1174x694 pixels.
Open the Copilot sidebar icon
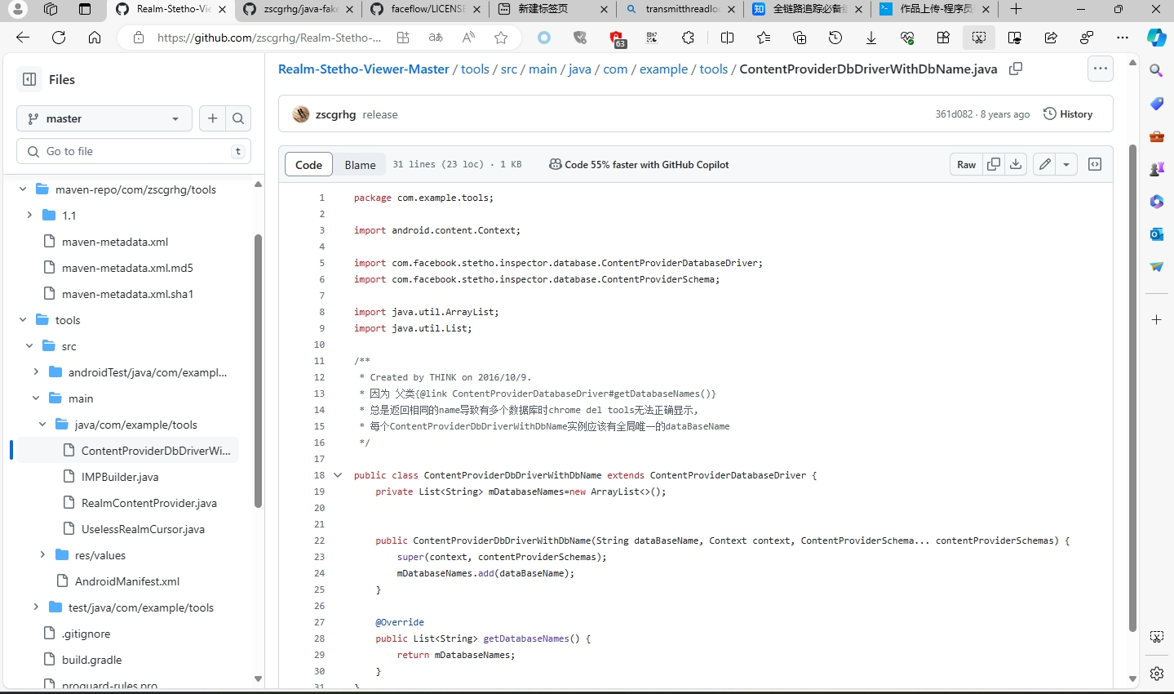click(x=1157, y=38)
